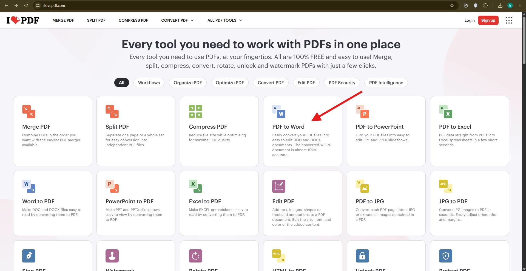Open the PowerPoint to PDF icon
The height and width of the screenshot is (271, 526).
click(x=112, y=186)
